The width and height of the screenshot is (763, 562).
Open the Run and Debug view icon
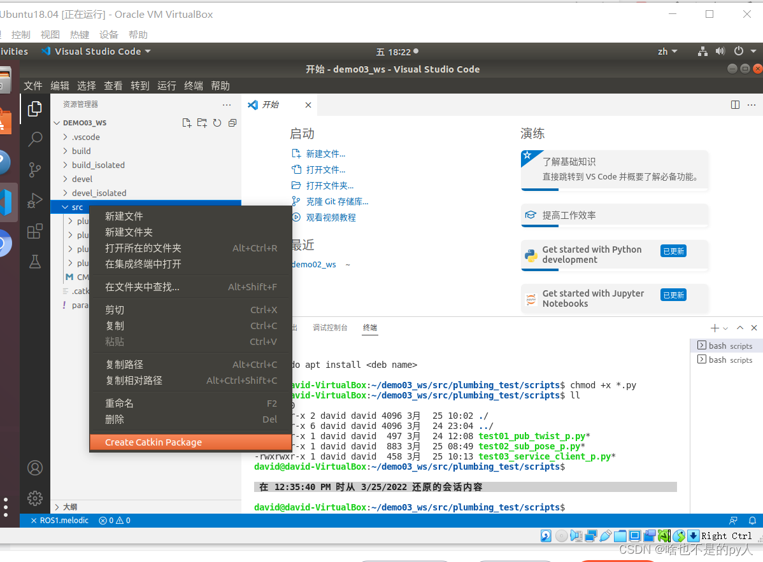tap(34, 200)
